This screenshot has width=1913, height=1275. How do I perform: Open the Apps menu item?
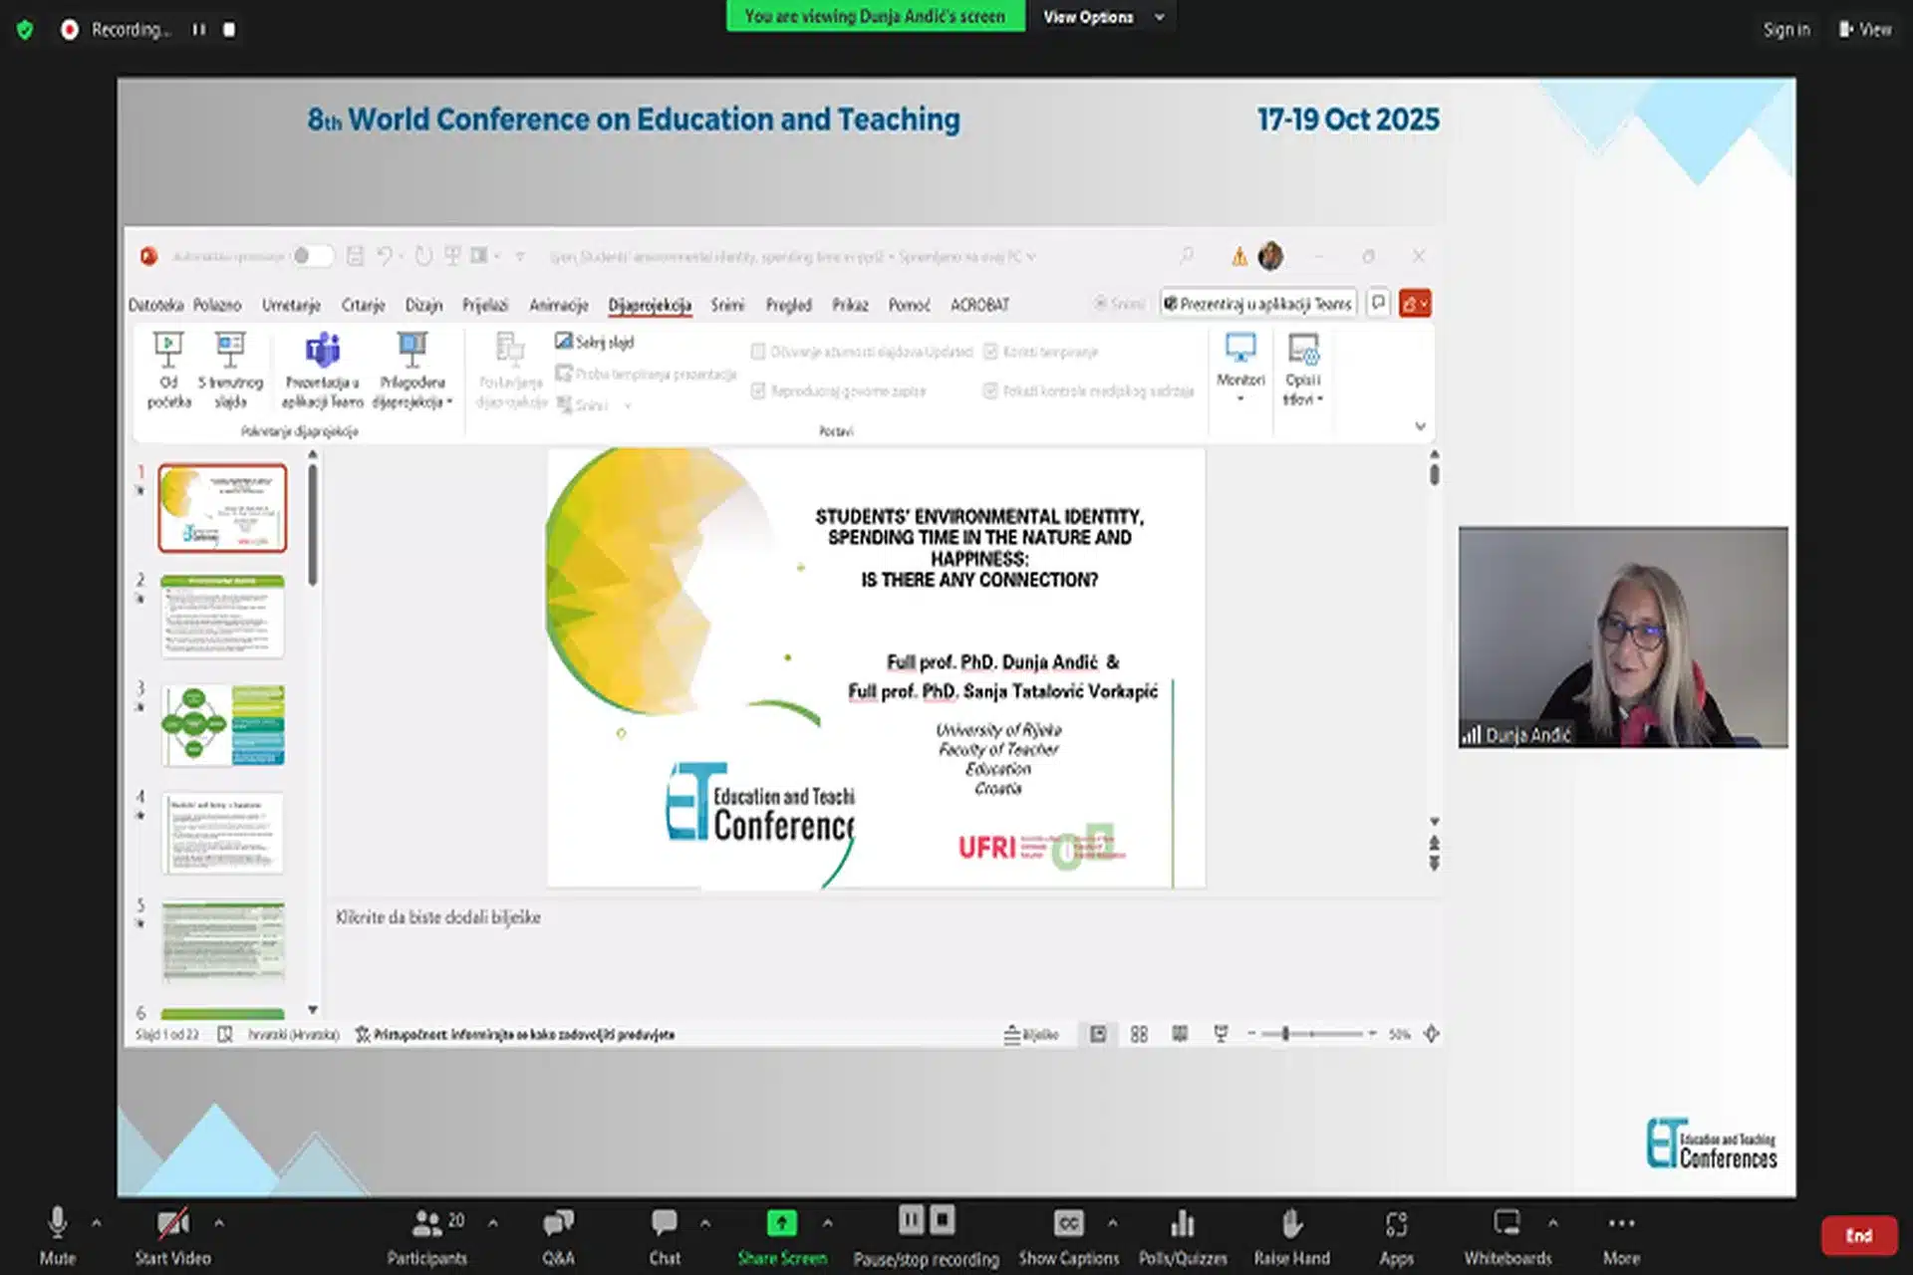tap(1396, 1223)
